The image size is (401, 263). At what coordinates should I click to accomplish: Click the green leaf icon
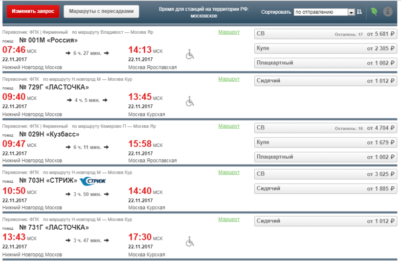tap(374, 12)
